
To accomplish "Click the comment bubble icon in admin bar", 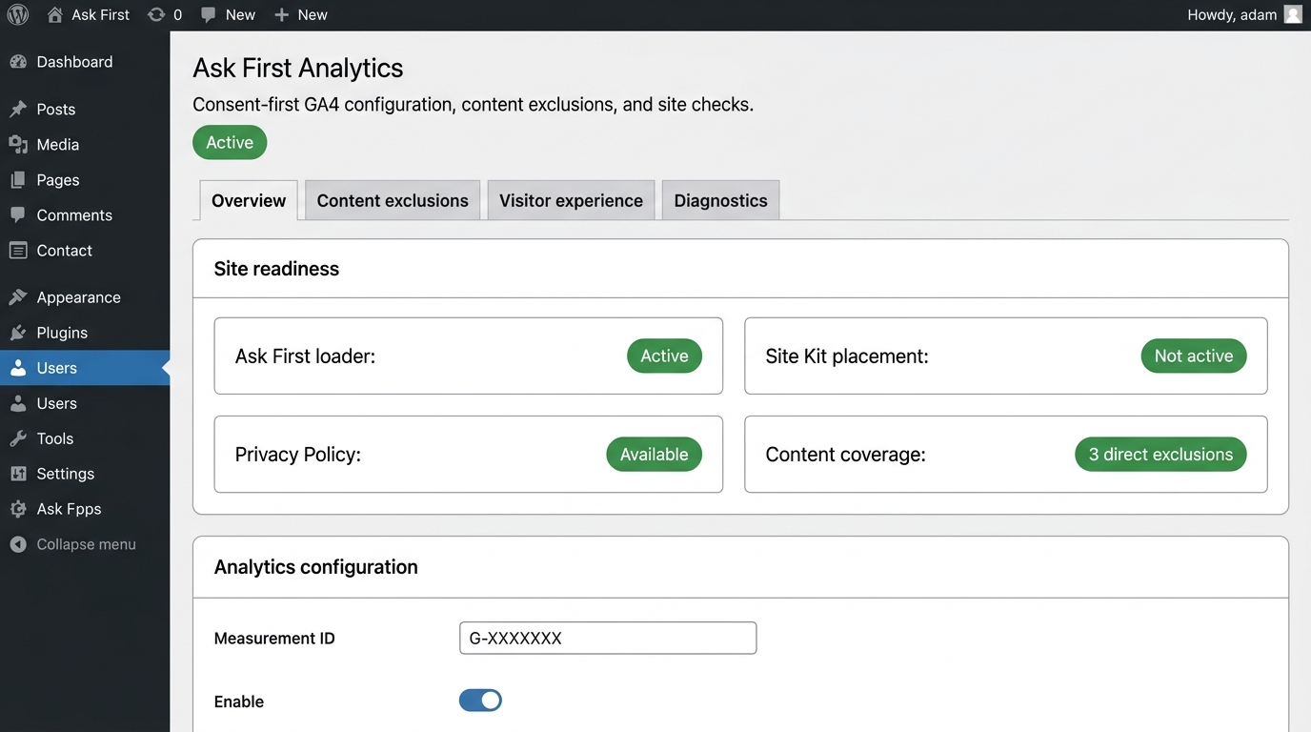I will pyautogui.click(x=208, y=15).
